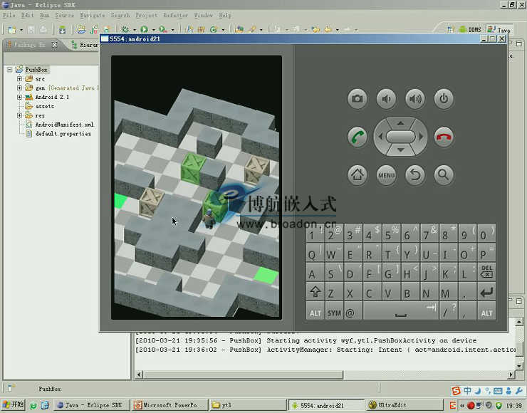Click the D-pad left arrow
Viewport: 527px width, 413px height.
click(380, 137)
